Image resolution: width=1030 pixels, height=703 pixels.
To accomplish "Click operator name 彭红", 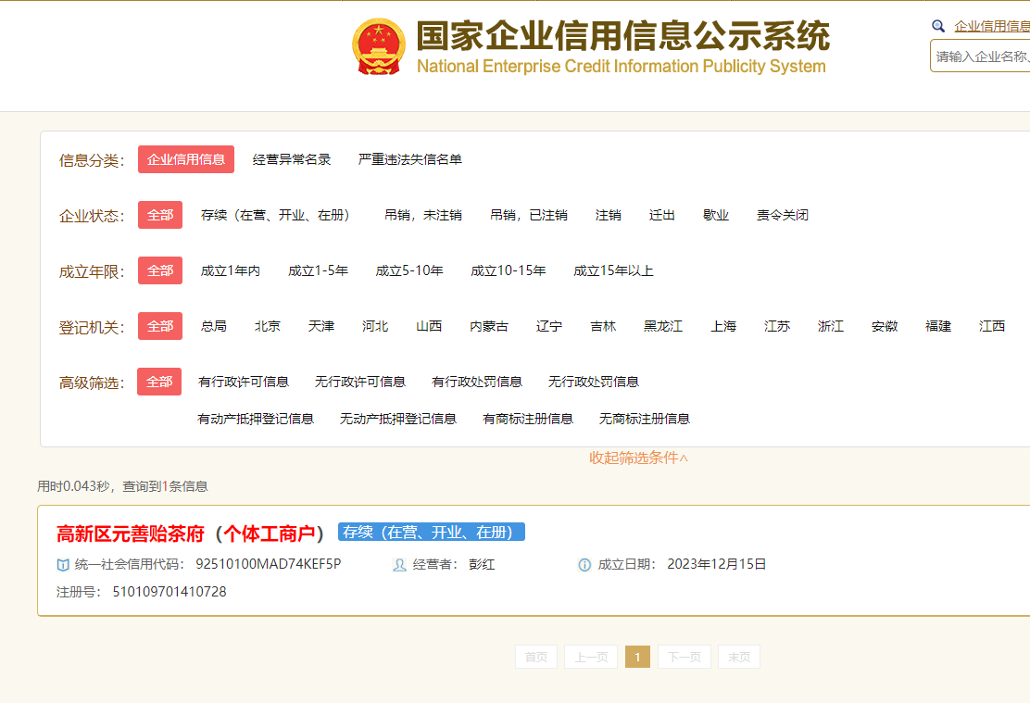I will 483,564.
